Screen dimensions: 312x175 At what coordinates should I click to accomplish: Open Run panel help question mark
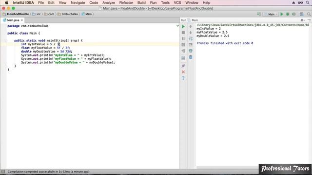[x=183, y=78]
